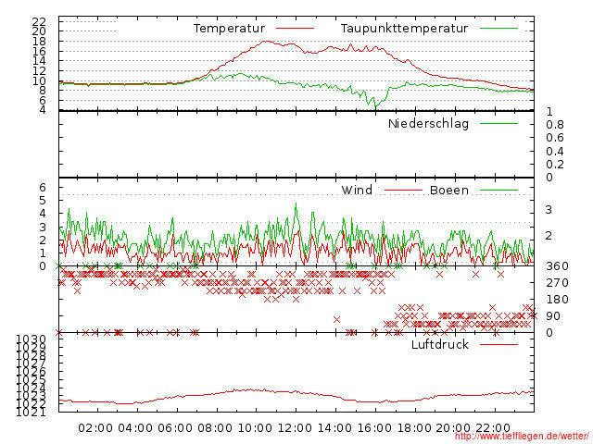The height and width of the screenshot is (444, 593).
Task: Click the red Temperatur legend line
Action: coord(295,29)
